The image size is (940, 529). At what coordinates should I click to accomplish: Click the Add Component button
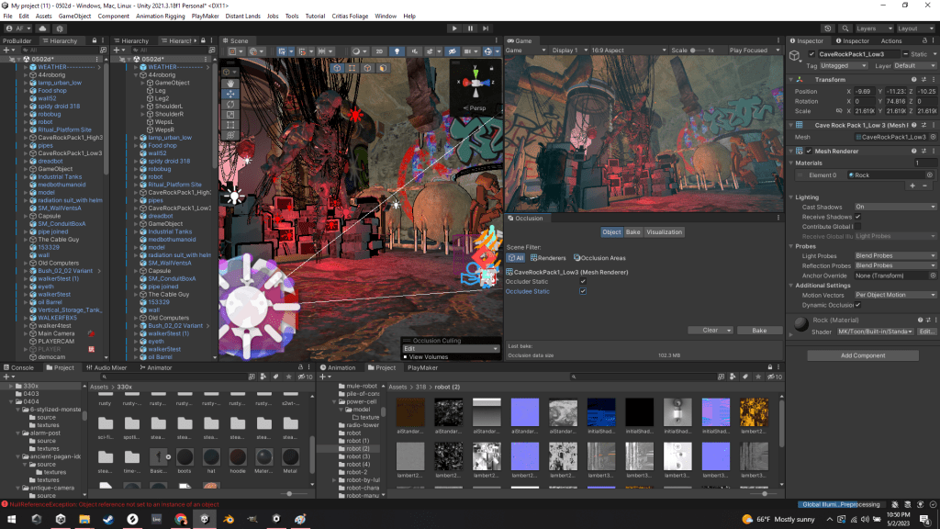tap(862, 355)
